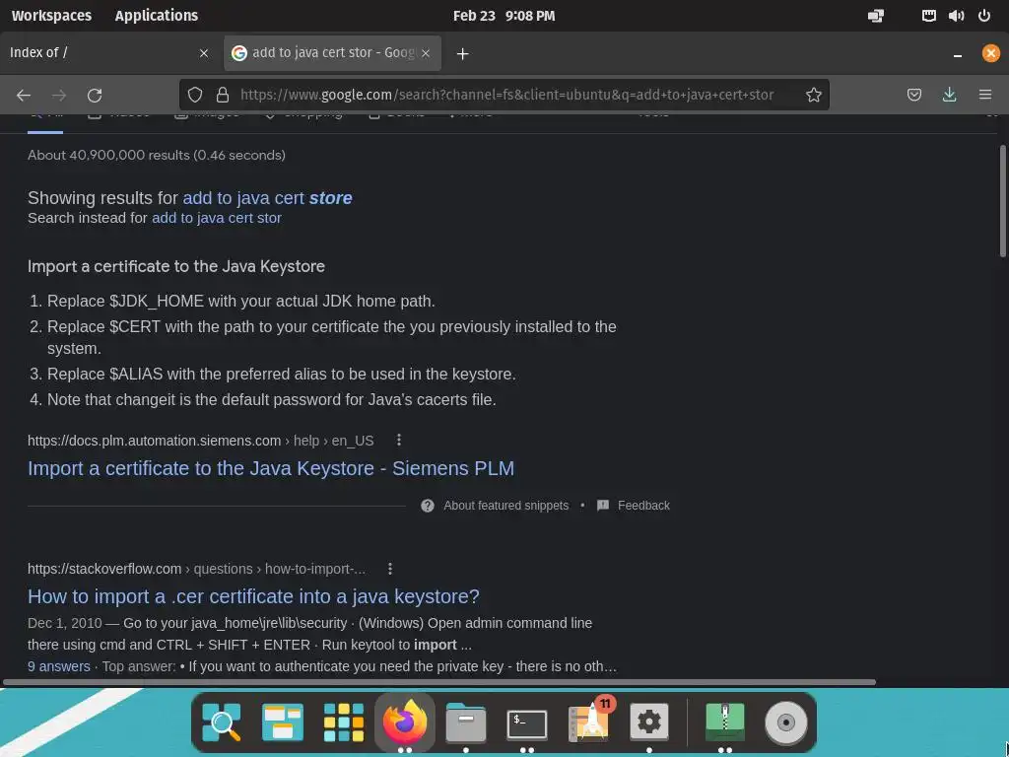Click the snippet Feedback link
This screenshot has height=757, width=1009.
click(x=643, y=506)
